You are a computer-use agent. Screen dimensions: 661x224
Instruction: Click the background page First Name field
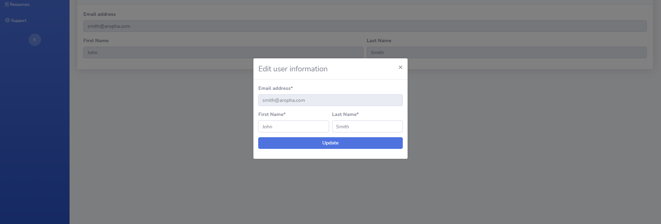click(223, 52)
